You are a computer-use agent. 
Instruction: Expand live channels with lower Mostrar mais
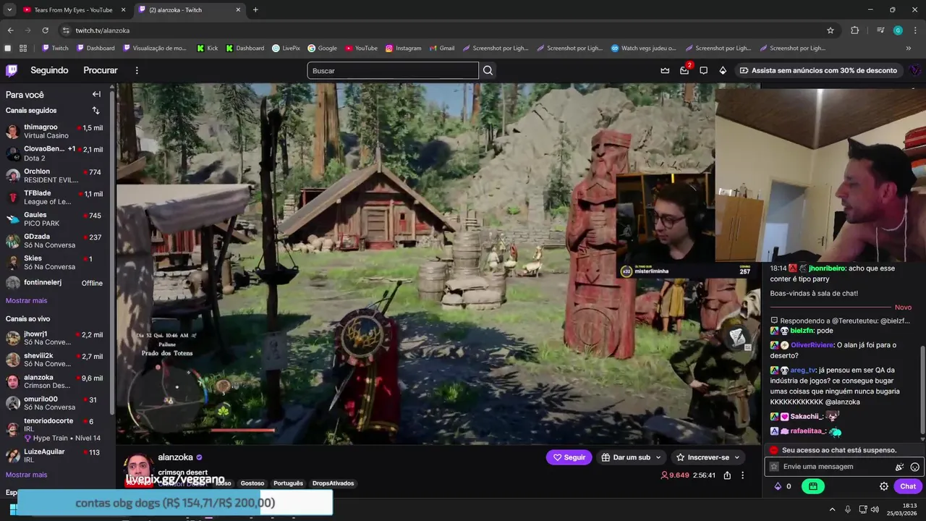(x=26, y=475)
